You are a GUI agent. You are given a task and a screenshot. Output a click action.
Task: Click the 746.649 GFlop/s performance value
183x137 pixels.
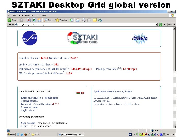pos(81,69)
